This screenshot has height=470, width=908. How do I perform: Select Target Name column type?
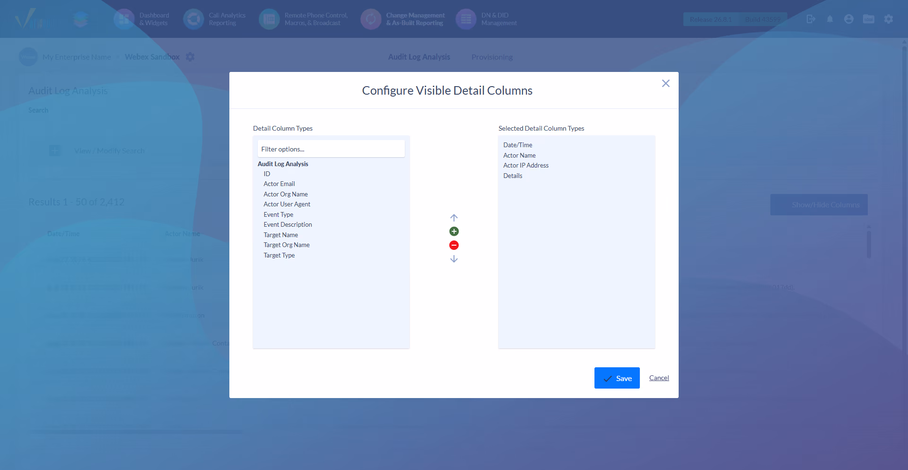click(281, 235)
